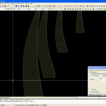Open the Help question mark icon

(x=58, y=6)
